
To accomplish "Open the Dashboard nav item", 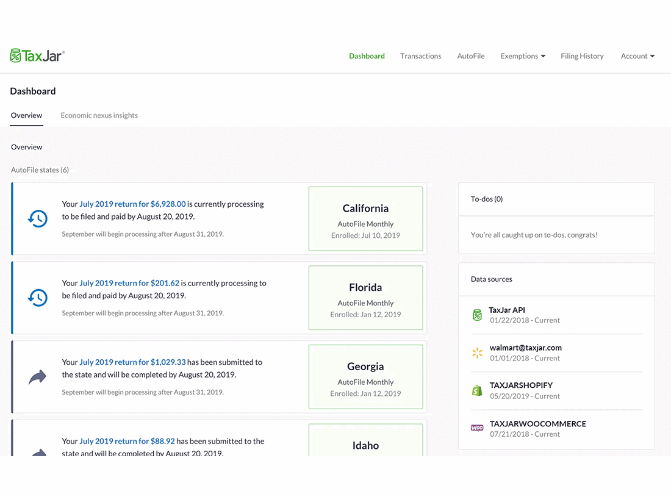I will click(367, 56).
